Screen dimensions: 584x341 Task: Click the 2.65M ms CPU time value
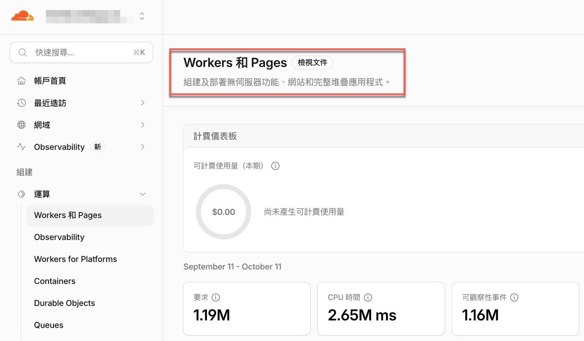tap(362, 316)
